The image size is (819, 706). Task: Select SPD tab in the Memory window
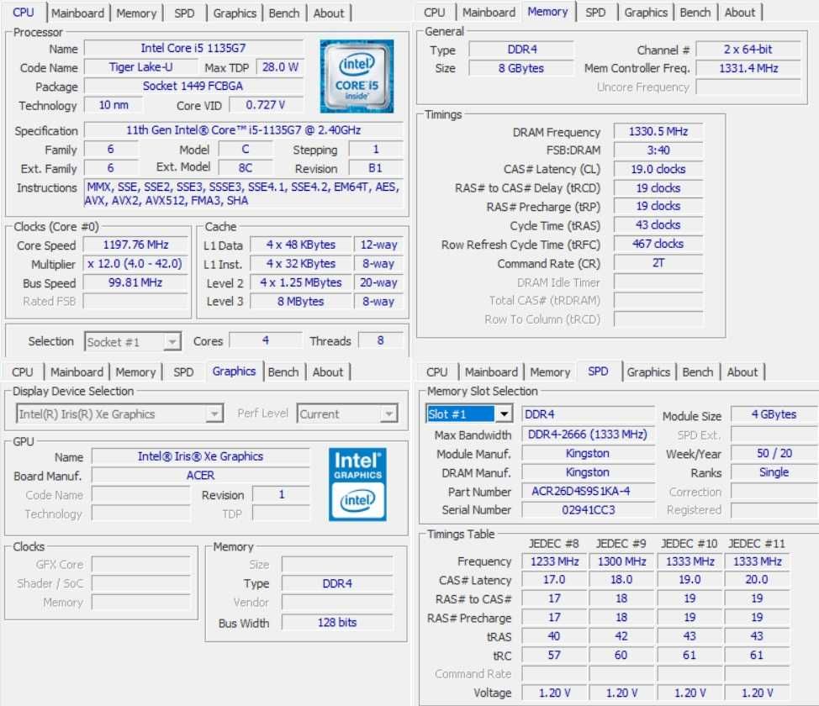(x=595, y=13)
